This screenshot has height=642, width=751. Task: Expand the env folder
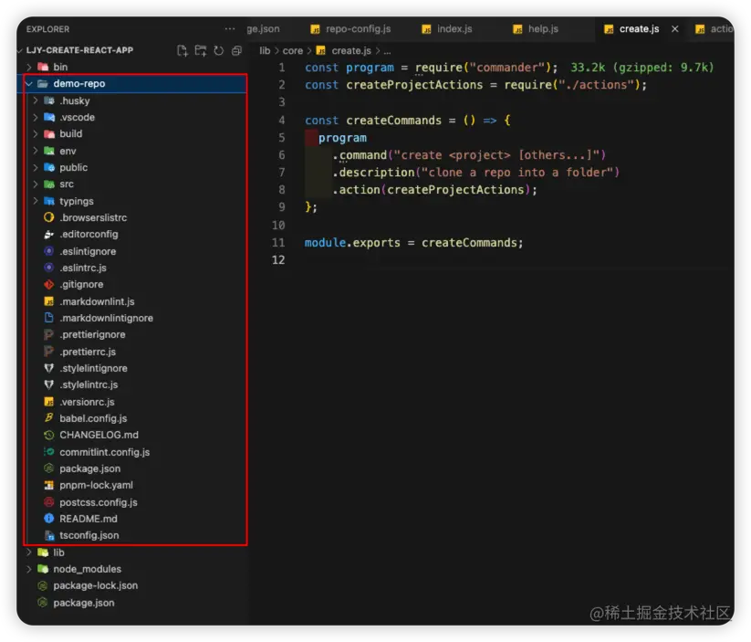coord(36,151)
